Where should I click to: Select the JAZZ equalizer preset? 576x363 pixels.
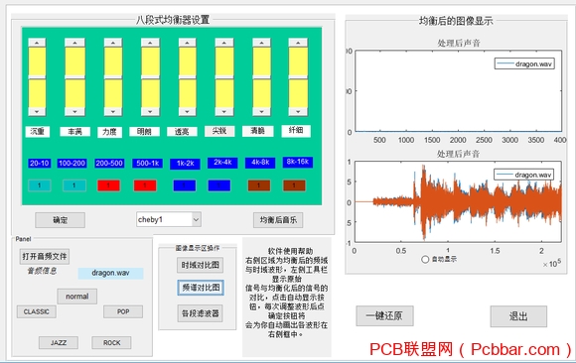pos(59,342)
